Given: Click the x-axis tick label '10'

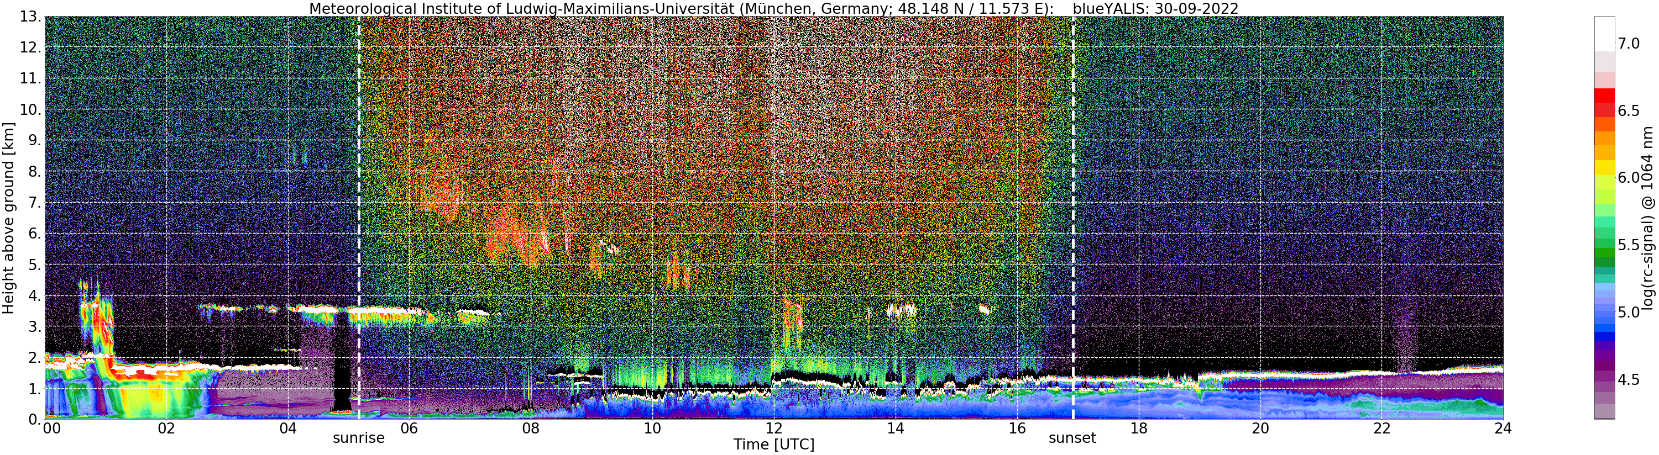Looking at the screenshot, I should [x=652, y=428].
